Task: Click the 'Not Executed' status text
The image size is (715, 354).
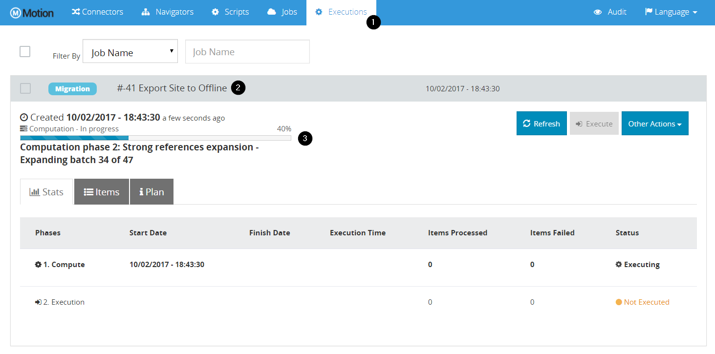Action: coord(647,302)
